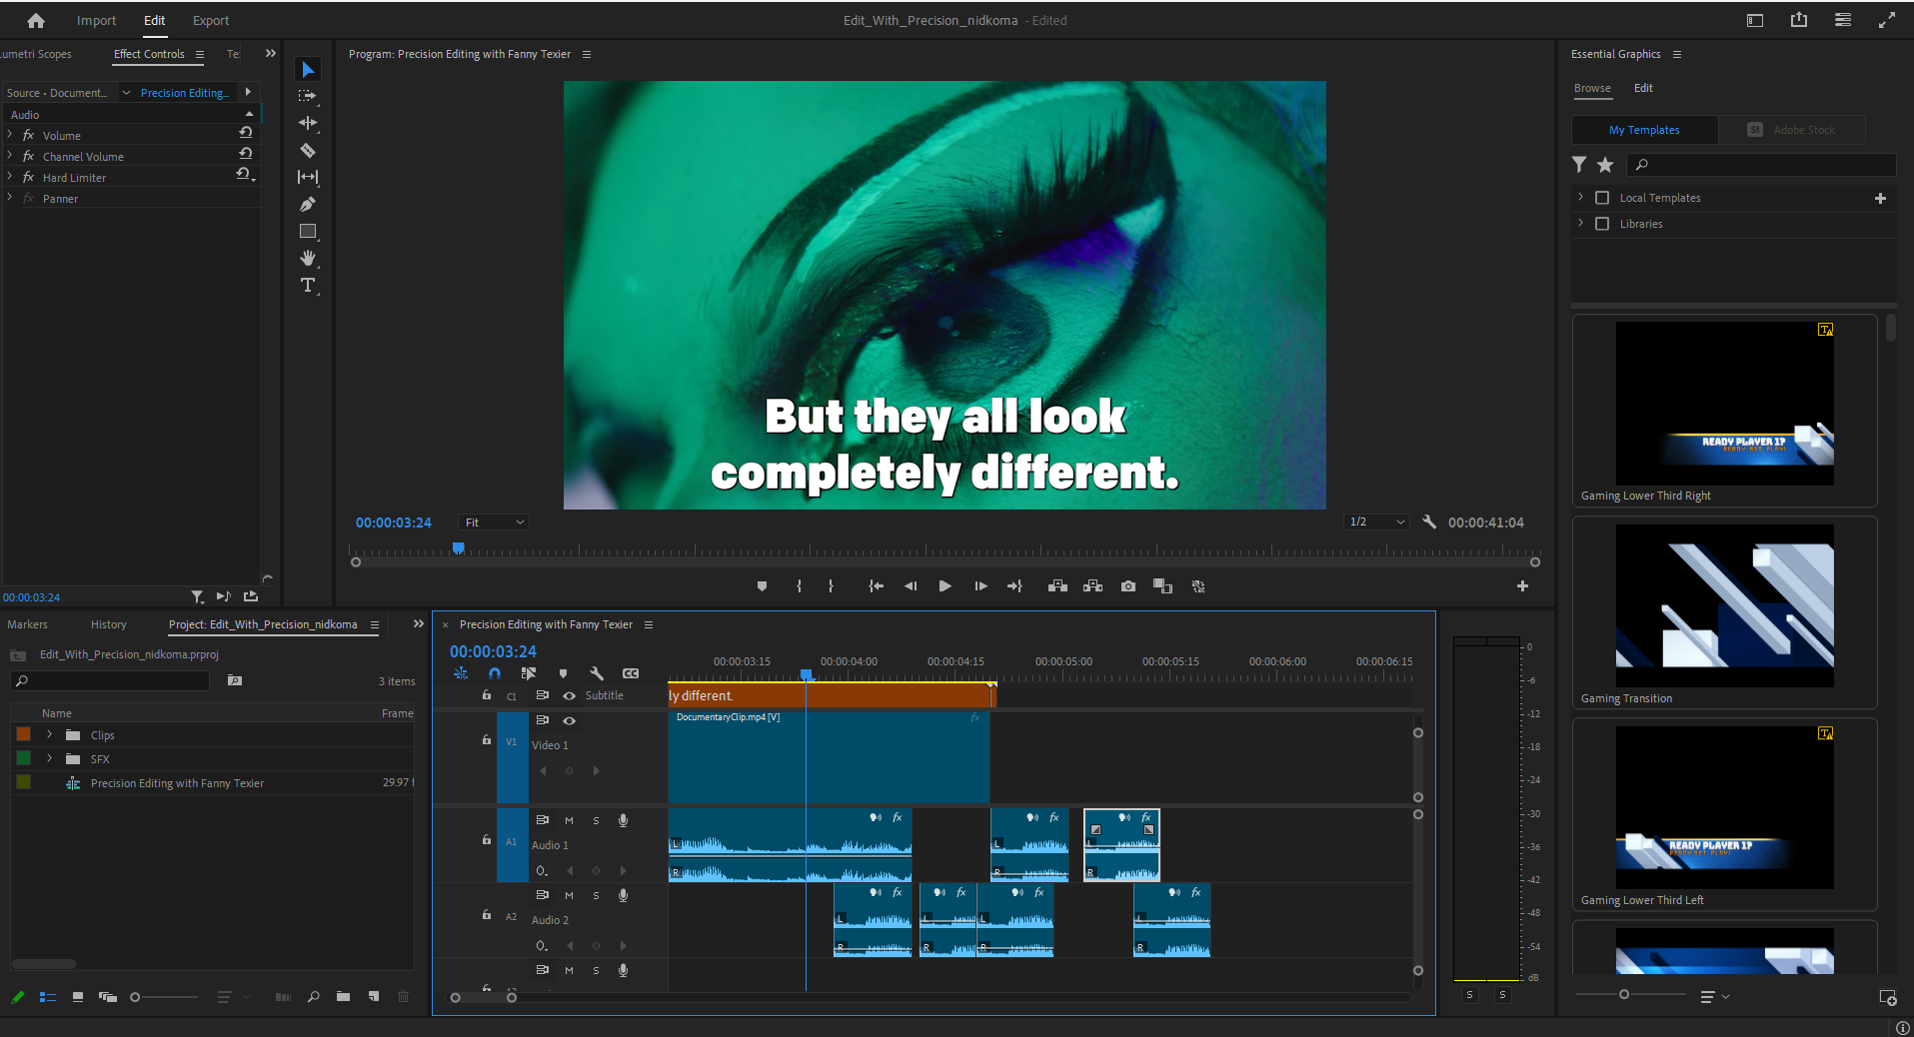Image resolution: width=1914 pixels, height=1037 pixels.
Task: Select the Type tool
Action: click(x=308, y=286)
